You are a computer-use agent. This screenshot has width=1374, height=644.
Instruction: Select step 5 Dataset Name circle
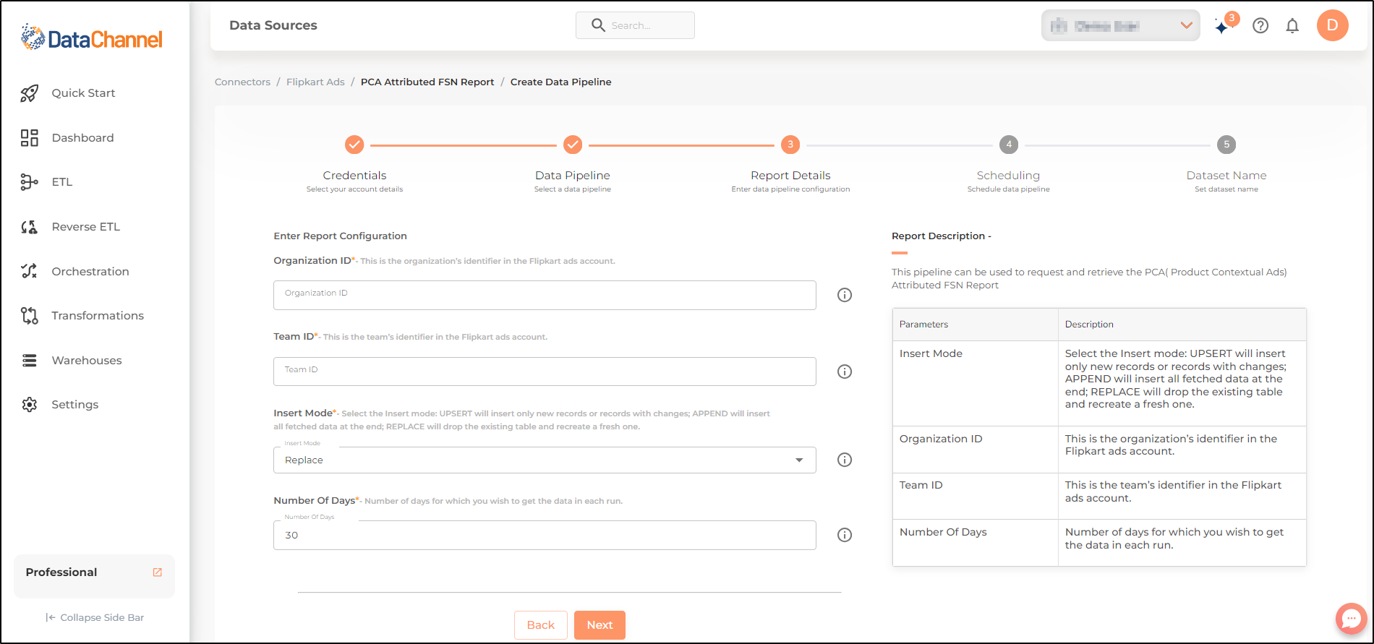1226,145
